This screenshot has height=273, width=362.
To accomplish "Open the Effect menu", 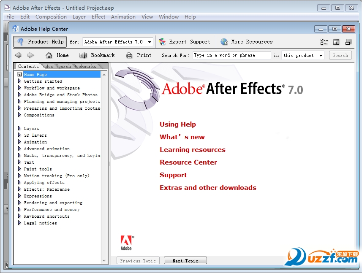I will click(98, 17).
